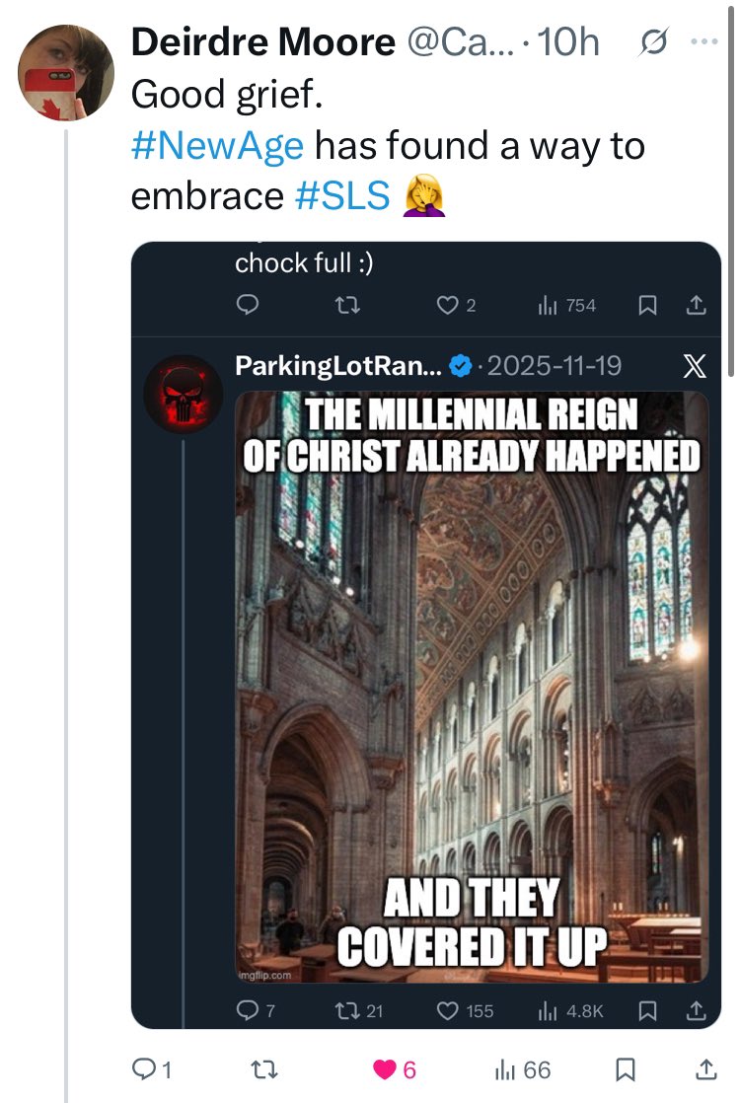Open ParkingLotRan's skull avatar

(x=185, y=394)
